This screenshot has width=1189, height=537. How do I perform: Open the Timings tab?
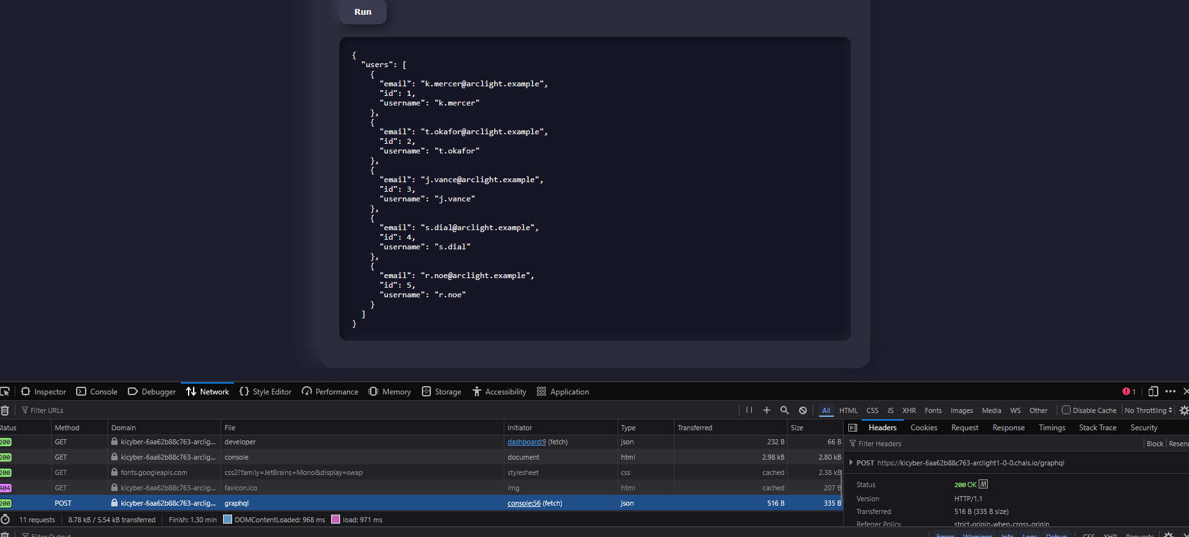pos(1052,428)
